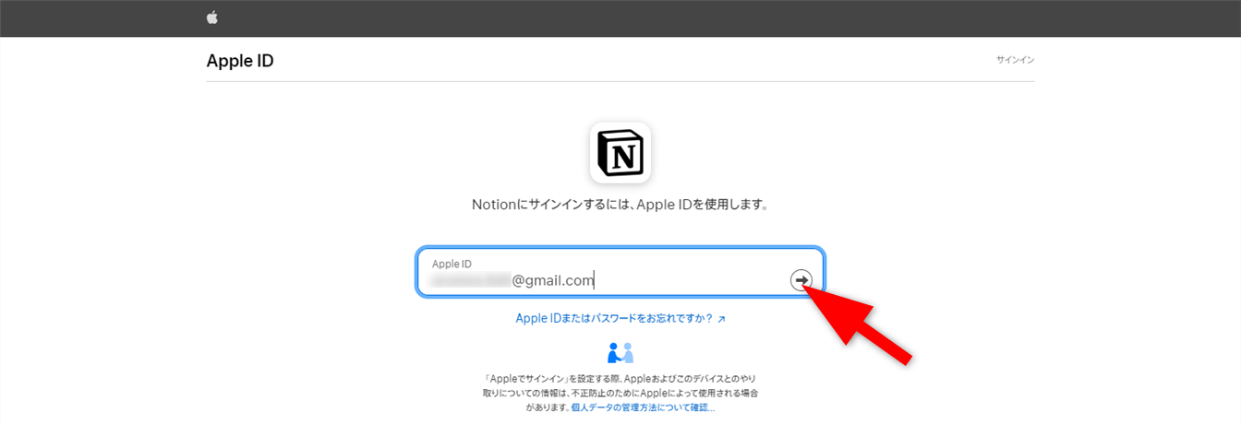
Task: Open the Apple IDまたはパスワードをお忘れですか link
Action: (614, 319)
